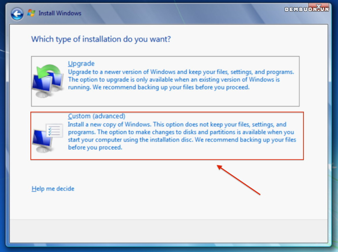
Task: Open the Help me decide link
Action: [x=53, y=189]
